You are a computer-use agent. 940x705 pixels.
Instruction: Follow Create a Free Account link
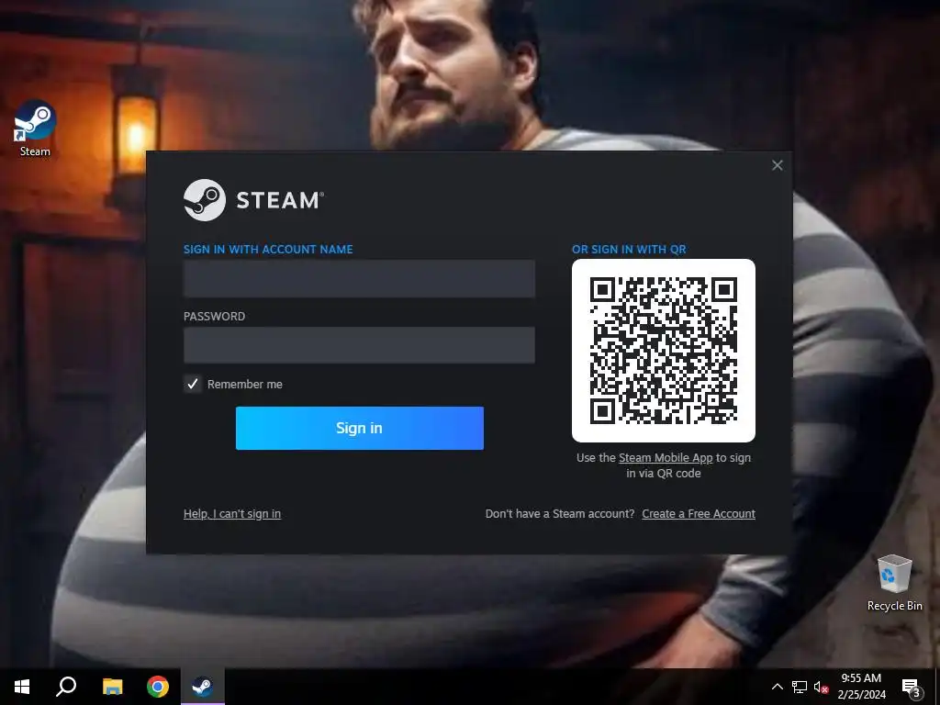tap(699, 514)
